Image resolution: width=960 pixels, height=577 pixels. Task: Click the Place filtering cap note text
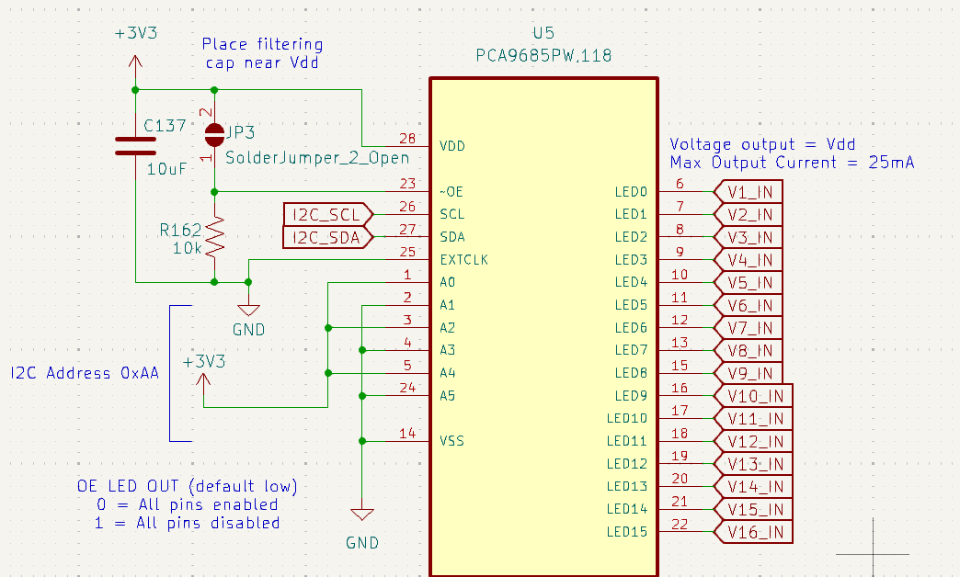click(x=261, y=52)
